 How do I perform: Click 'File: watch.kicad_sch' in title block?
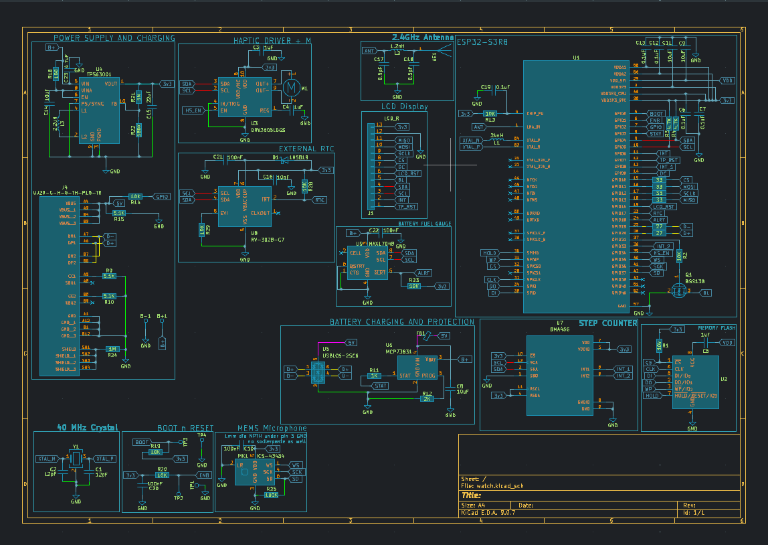point(492,485)
